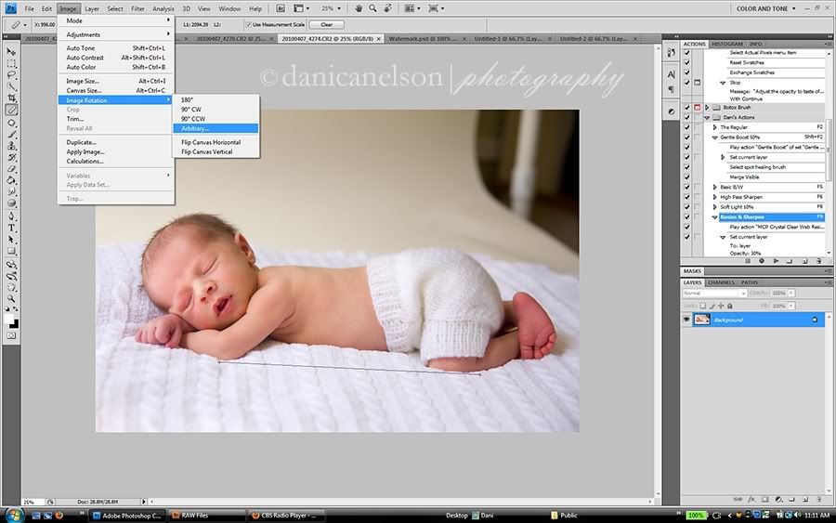Switch to the Histogram tab
Image resolution: width=836 pixels, height=523 pixels.
click(727, 44)
